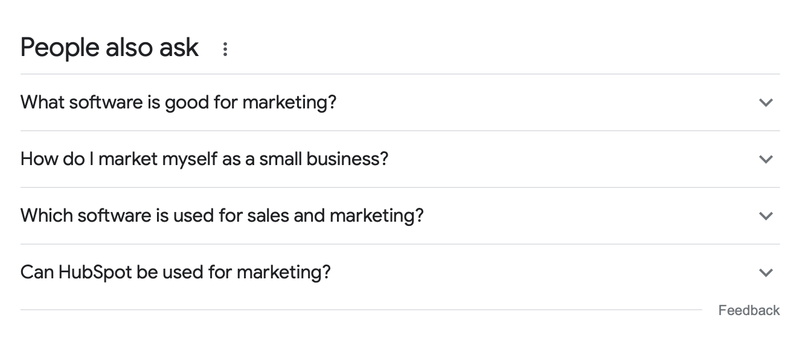Click the 'People also ask' heading
Viewport: 808px width, 341px height.
tap(109, 48)
